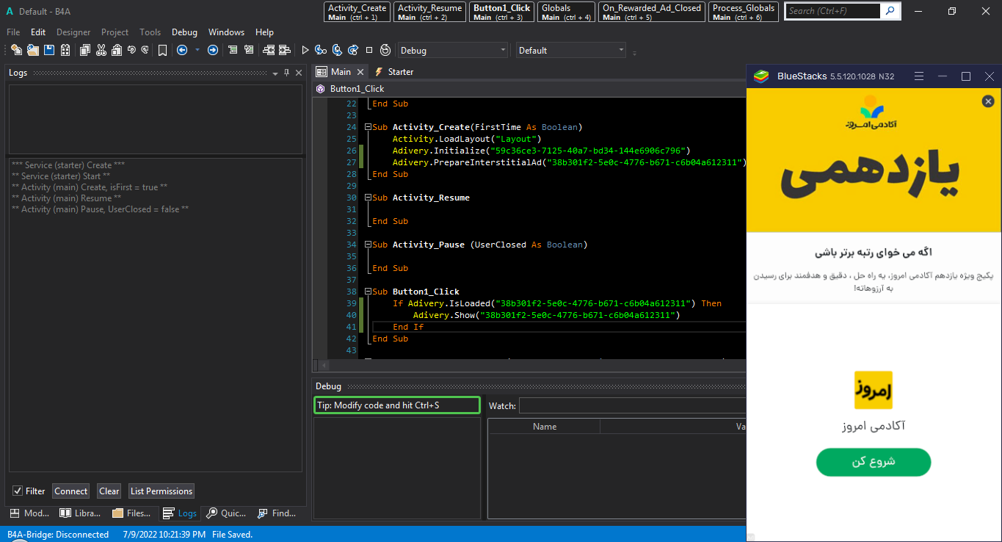This screenshot has height=542, width=1002.
Task: Click the Save icon in the toolbar
Action: 49,50
